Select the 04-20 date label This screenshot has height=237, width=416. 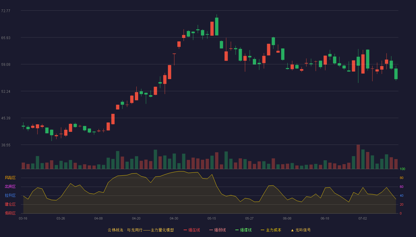(x=136, y=218)
